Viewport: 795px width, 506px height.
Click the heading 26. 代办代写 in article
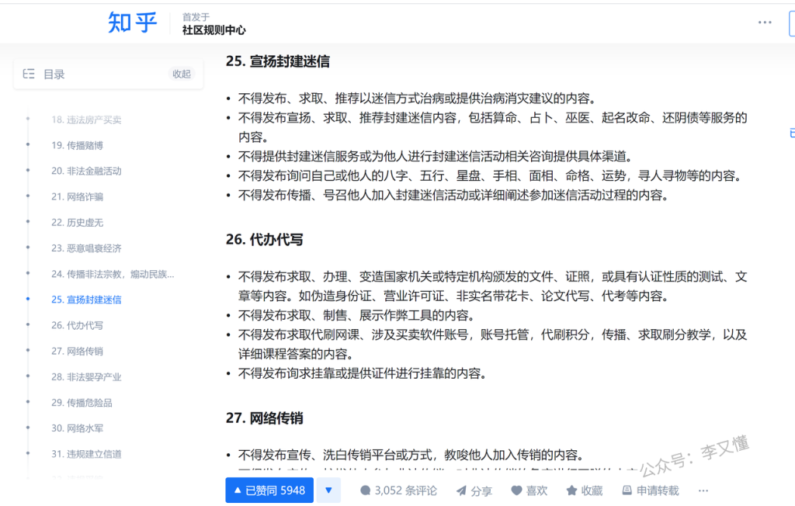tap(265, 240)
